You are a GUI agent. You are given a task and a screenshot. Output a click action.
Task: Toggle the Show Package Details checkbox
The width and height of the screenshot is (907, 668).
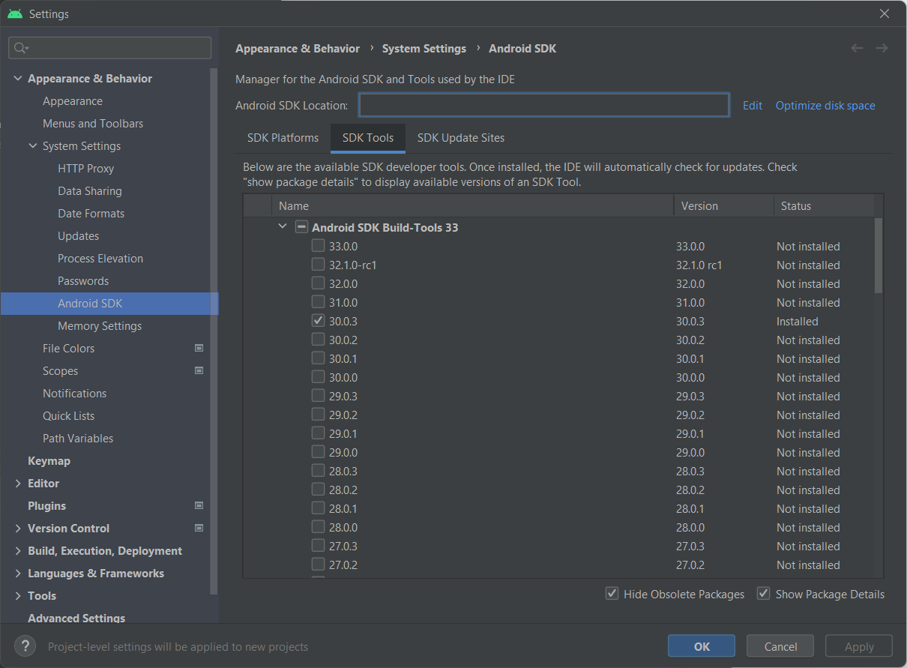coord(764,594)
